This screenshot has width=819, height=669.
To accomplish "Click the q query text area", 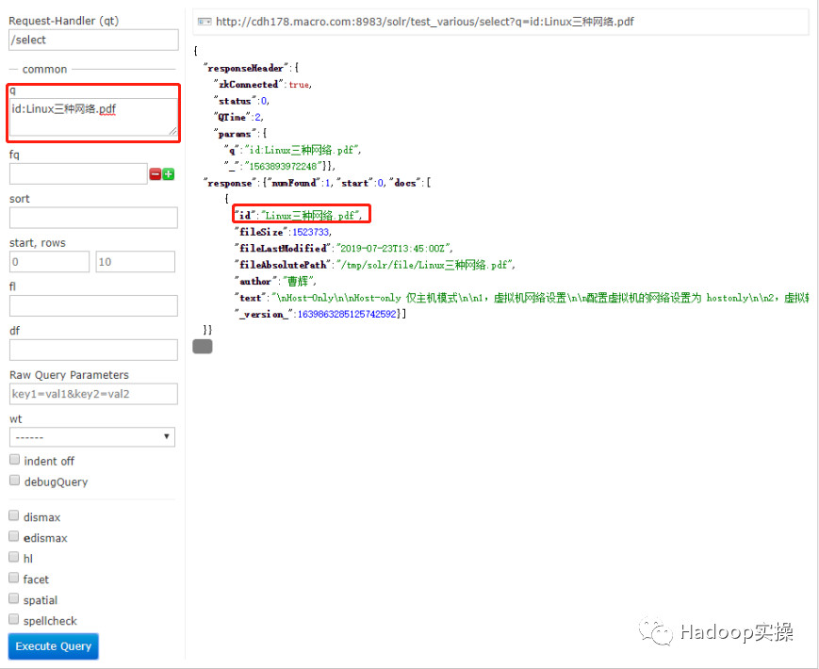I will point(92,118).
